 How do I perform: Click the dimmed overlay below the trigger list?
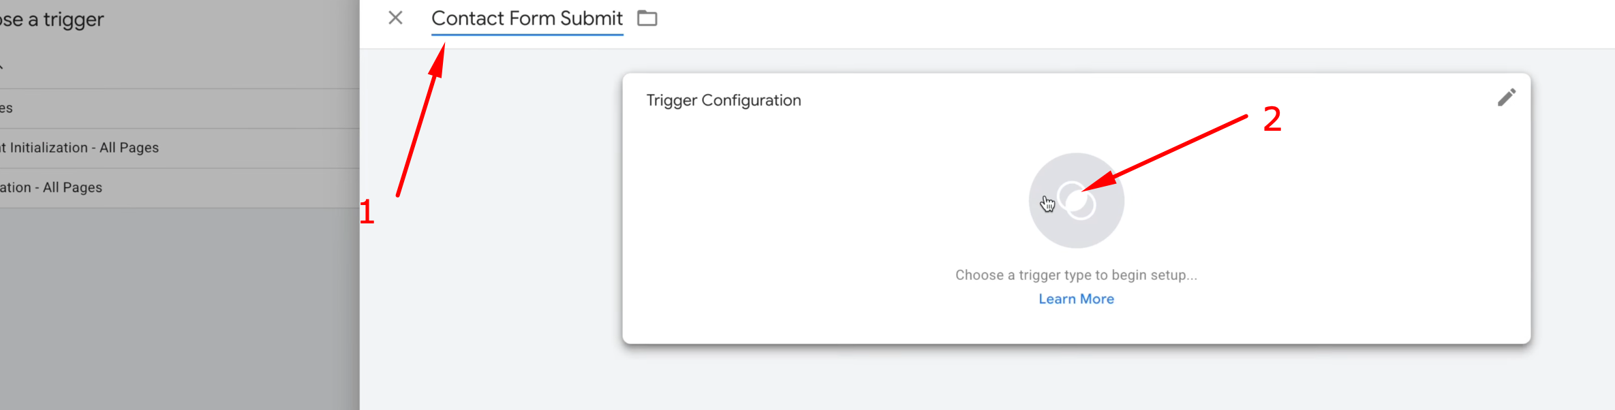point(177,306)
